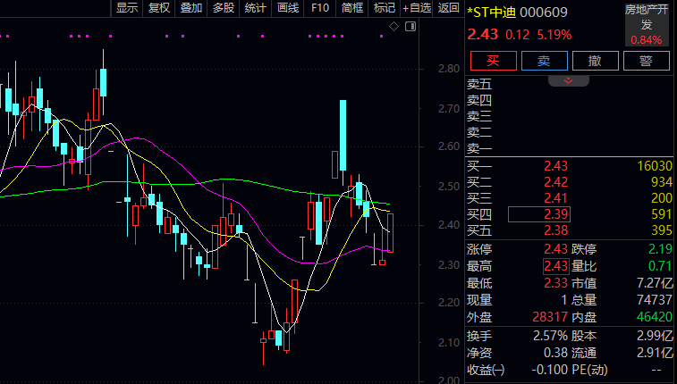
Task: Click the boxed 最高 price 2.43
Action: 555,266
